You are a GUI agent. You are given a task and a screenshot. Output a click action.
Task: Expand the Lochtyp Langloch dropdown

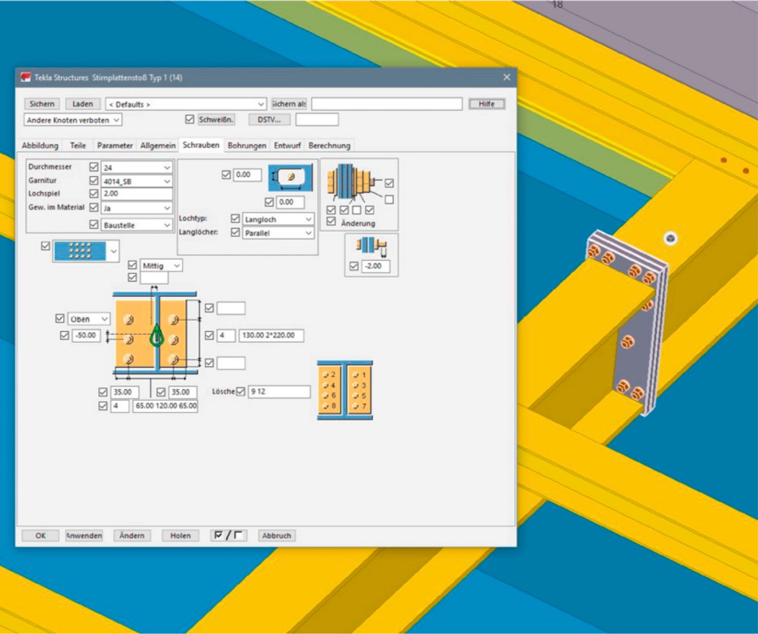[x=308, y=220]
